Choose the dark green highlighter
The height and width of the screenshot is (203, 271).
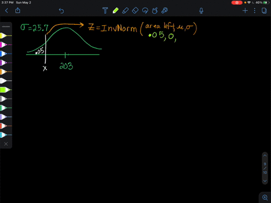[6, 108]
